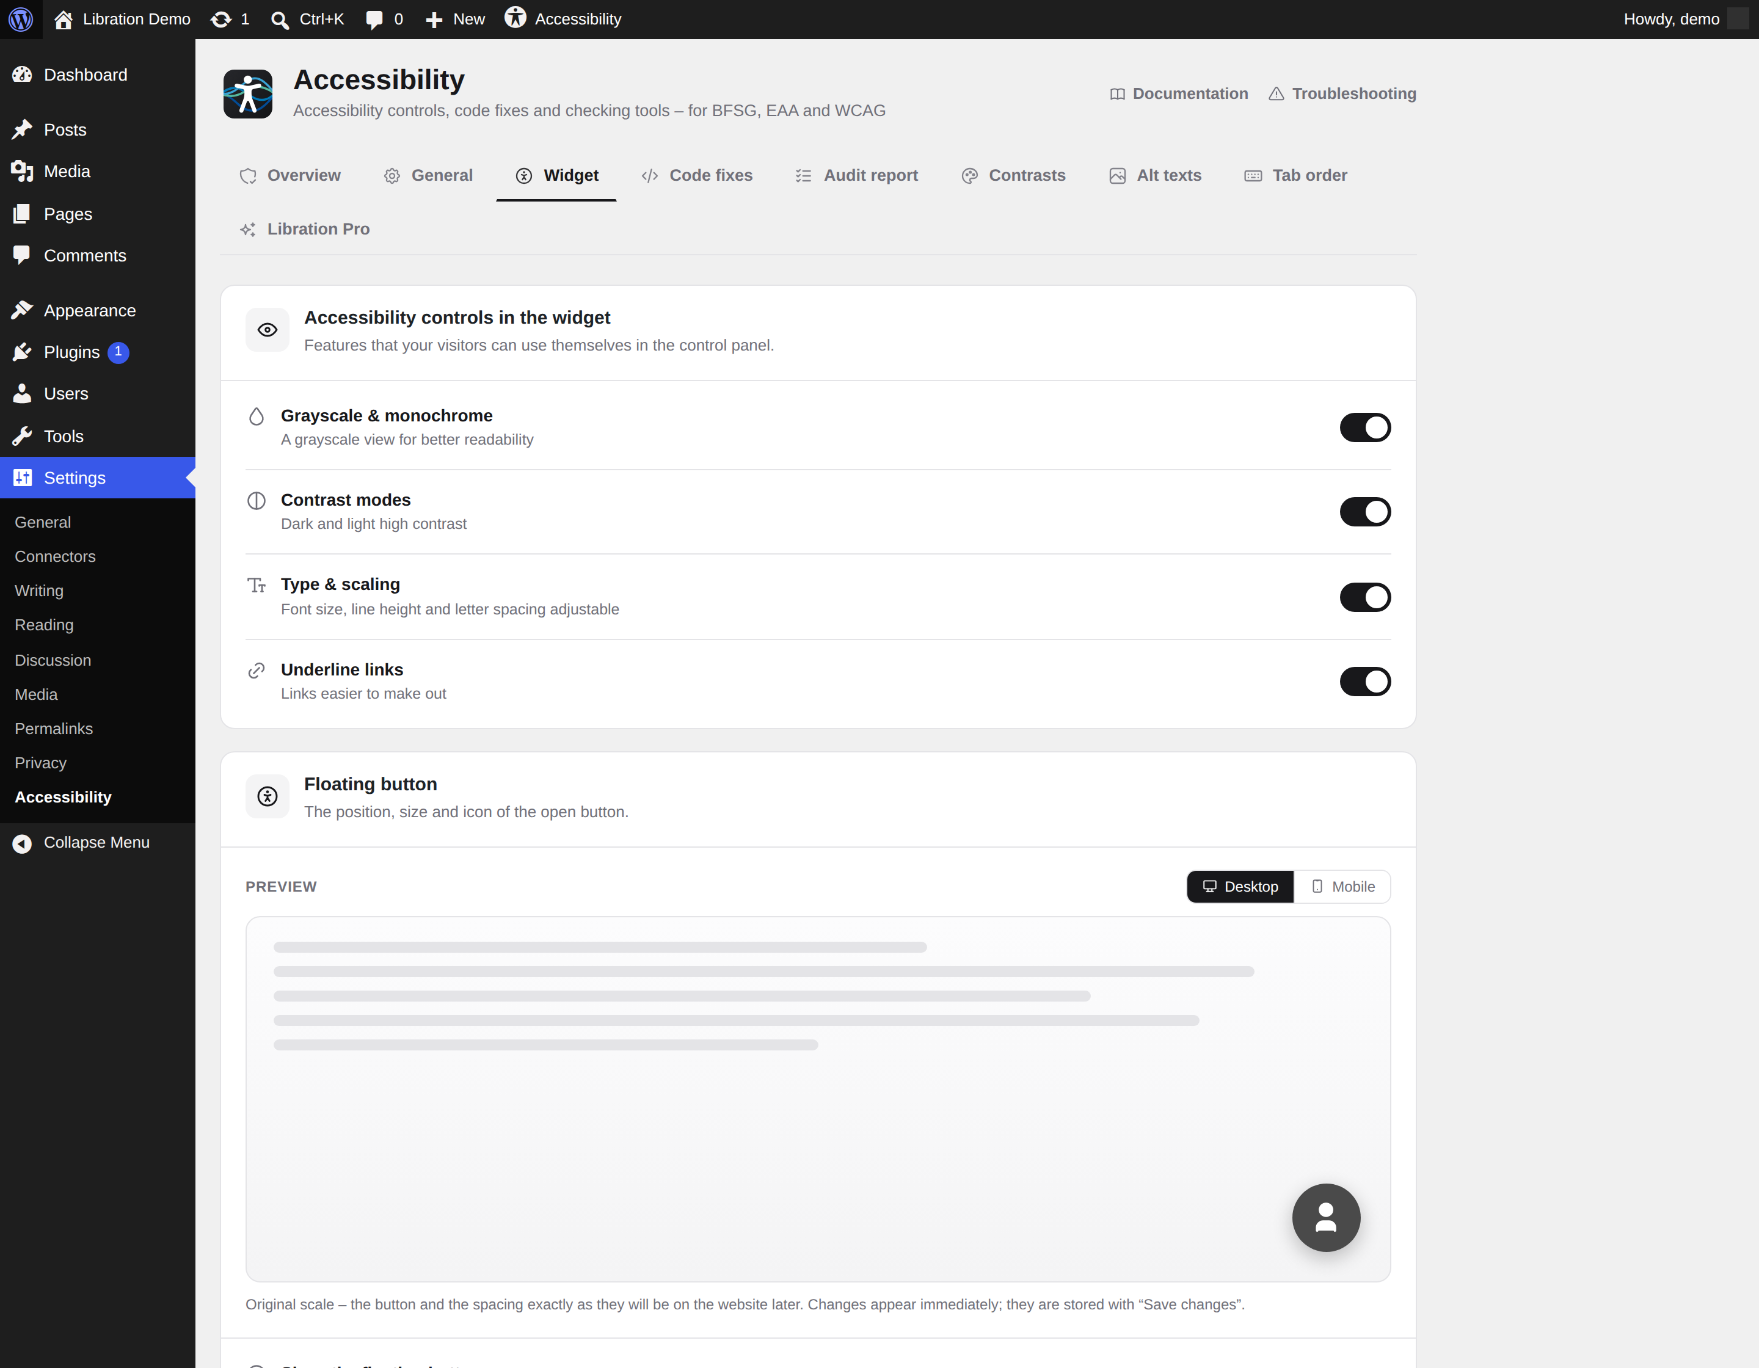Click the Accessibility plugin logo
The width and height of the screenshot is (1759, 1368).
click(248, 93)
